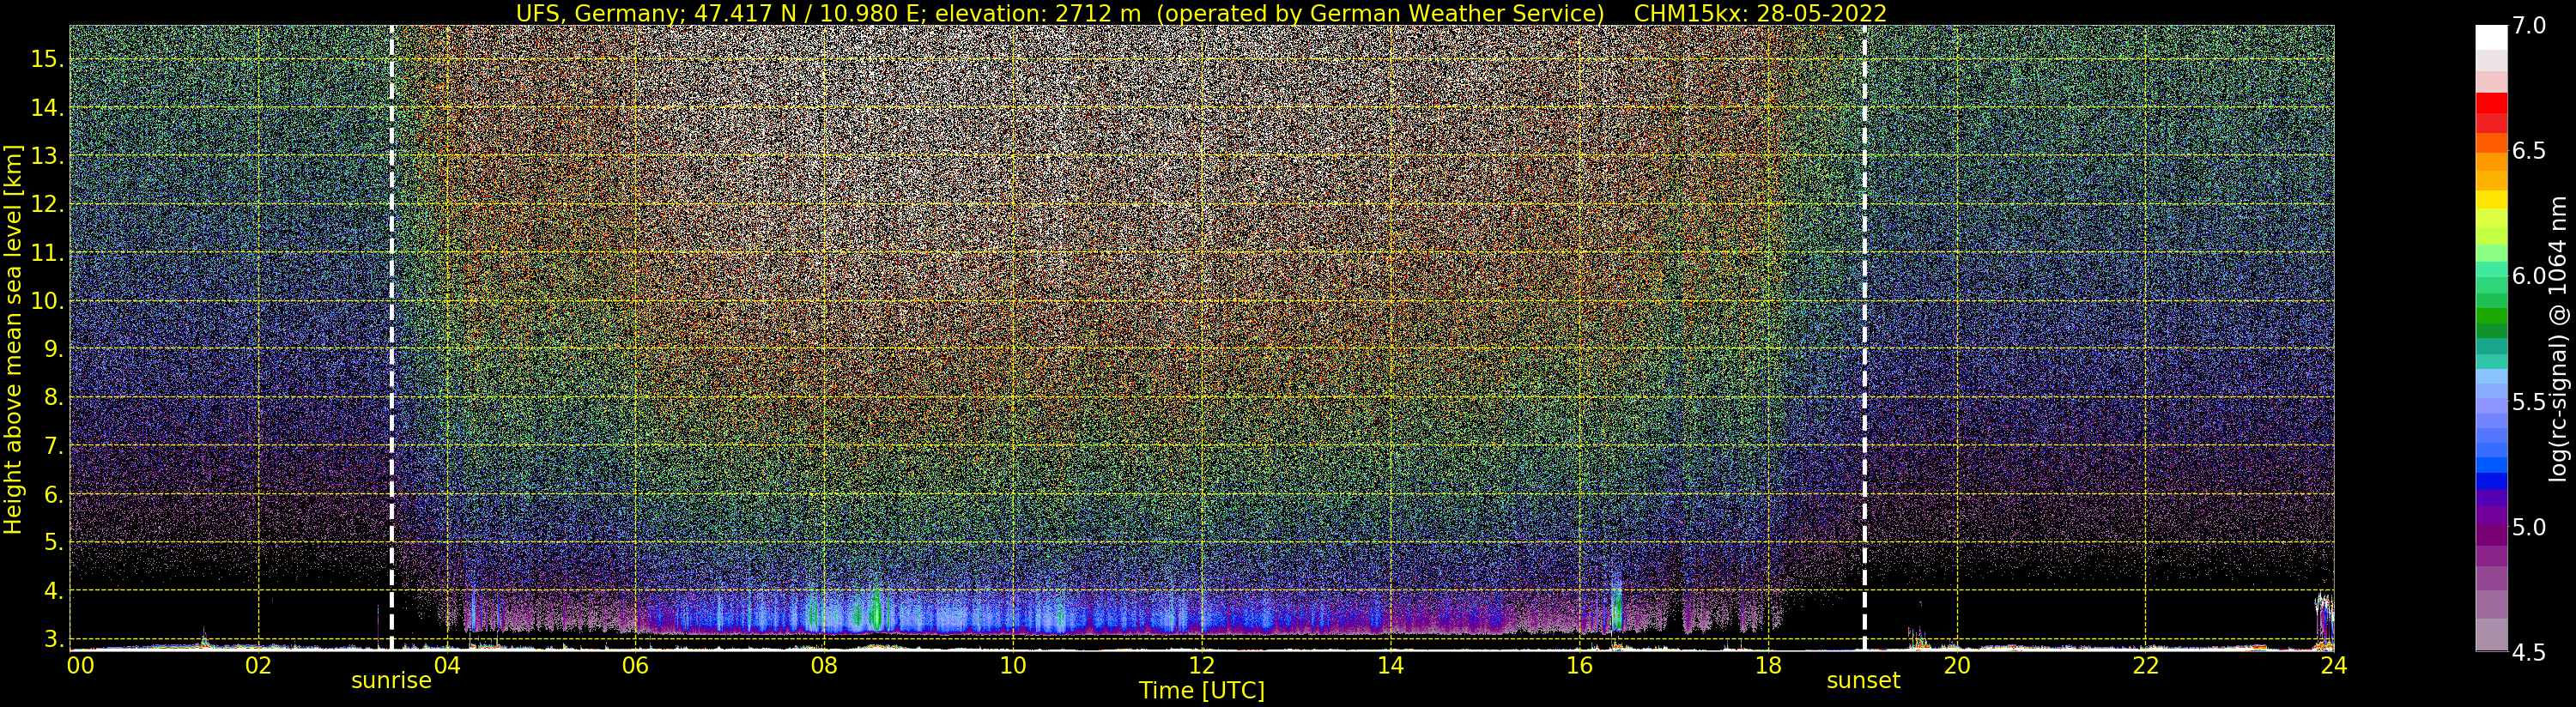Click the time axis tick "16"
Image resolution: width=2576 pixels, height=707 pixels.
point(1579,666)
